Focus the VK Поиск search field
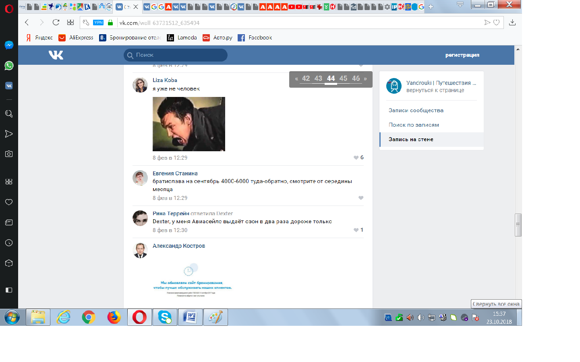Screen dimensions: 580x362 tap(176, 55)
